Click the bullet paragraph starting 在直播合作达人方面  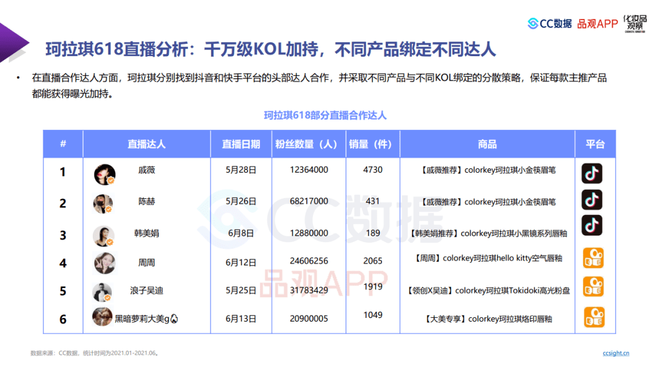tap(319, 85)
